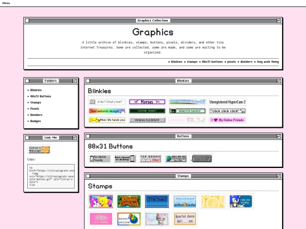
Task: Click the Folders window close box
Action: (x=27, y=81)
